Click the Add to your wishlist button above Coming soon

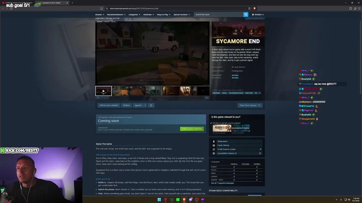click(109, 105)
